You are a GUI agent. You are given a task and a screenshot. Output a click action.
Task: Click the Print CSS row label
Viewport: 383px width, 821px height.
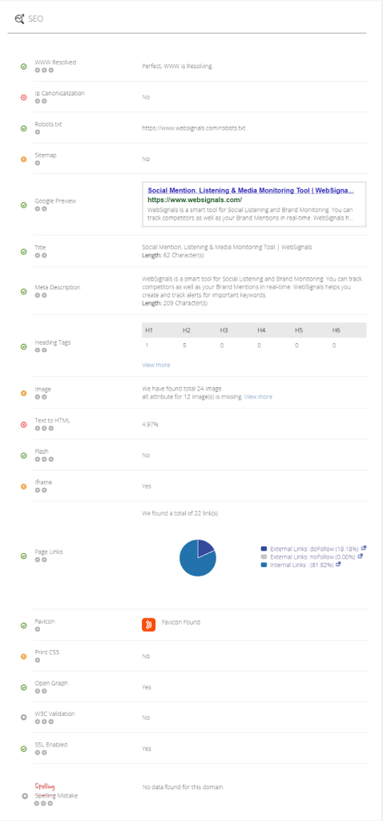tap(47, 653)
